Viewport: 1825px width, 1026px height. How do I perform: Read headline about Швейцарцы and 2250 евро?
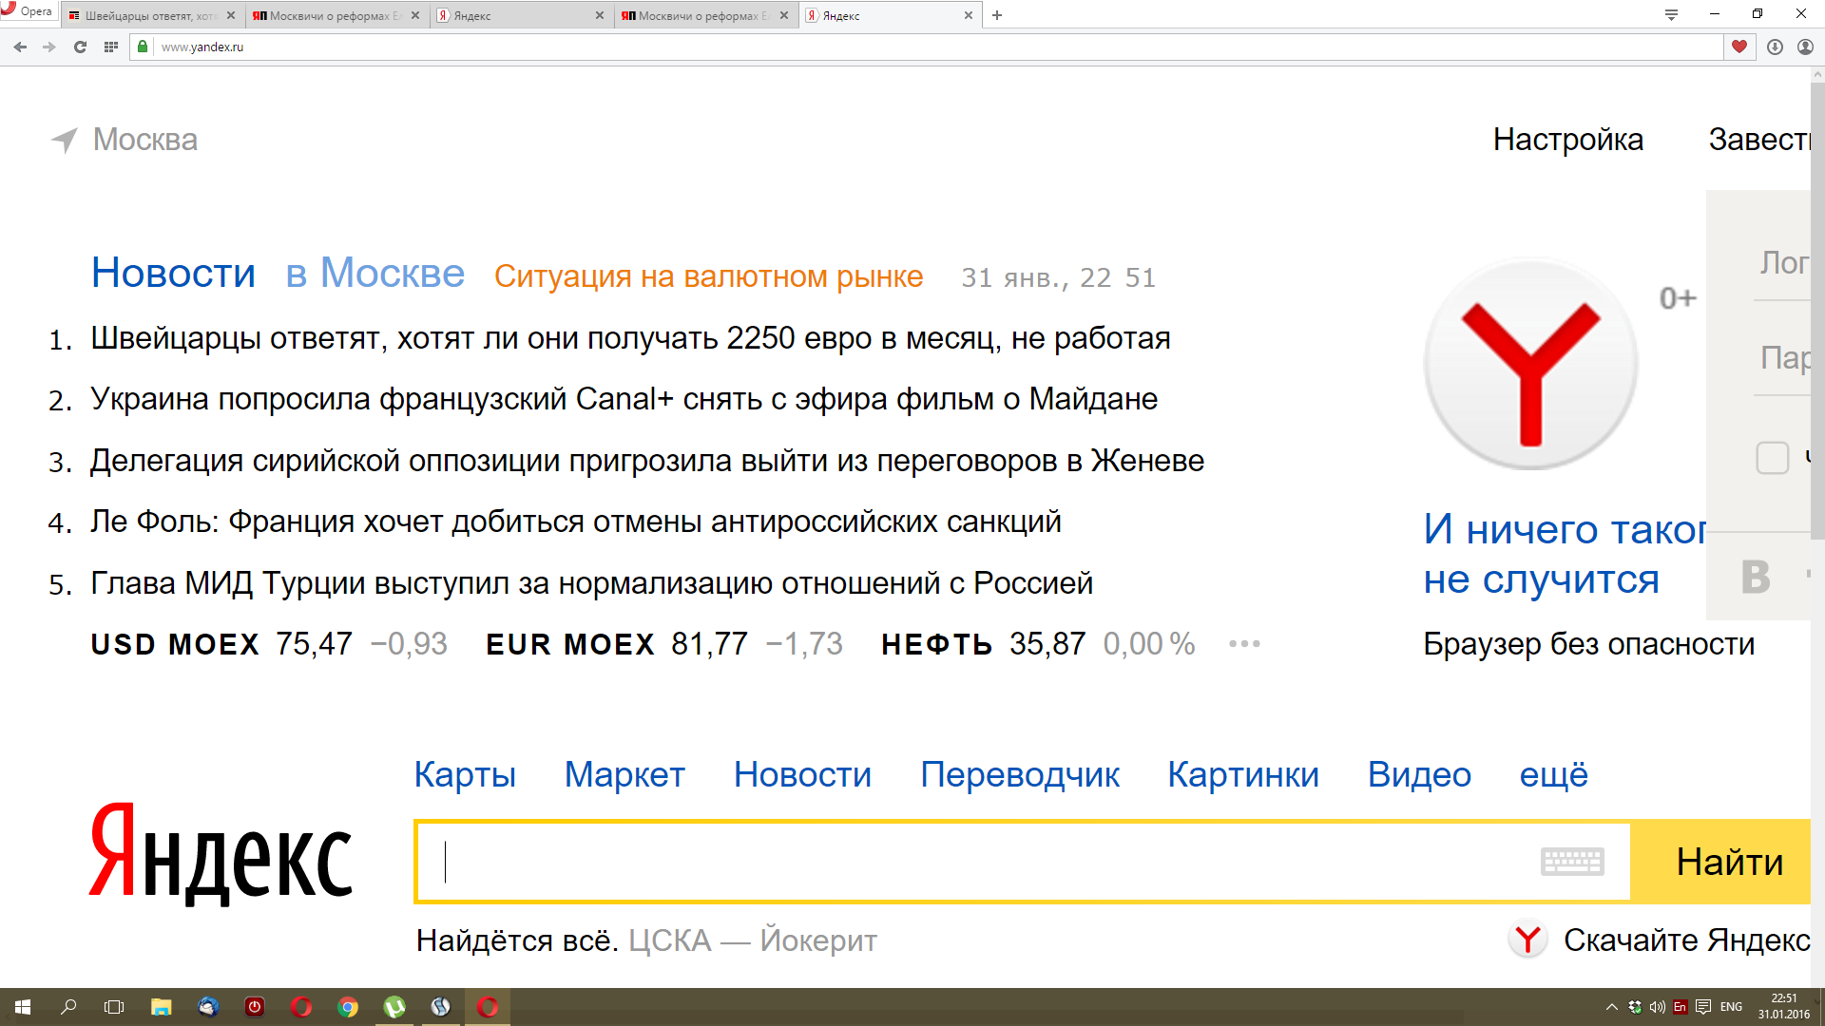(630, 338)
